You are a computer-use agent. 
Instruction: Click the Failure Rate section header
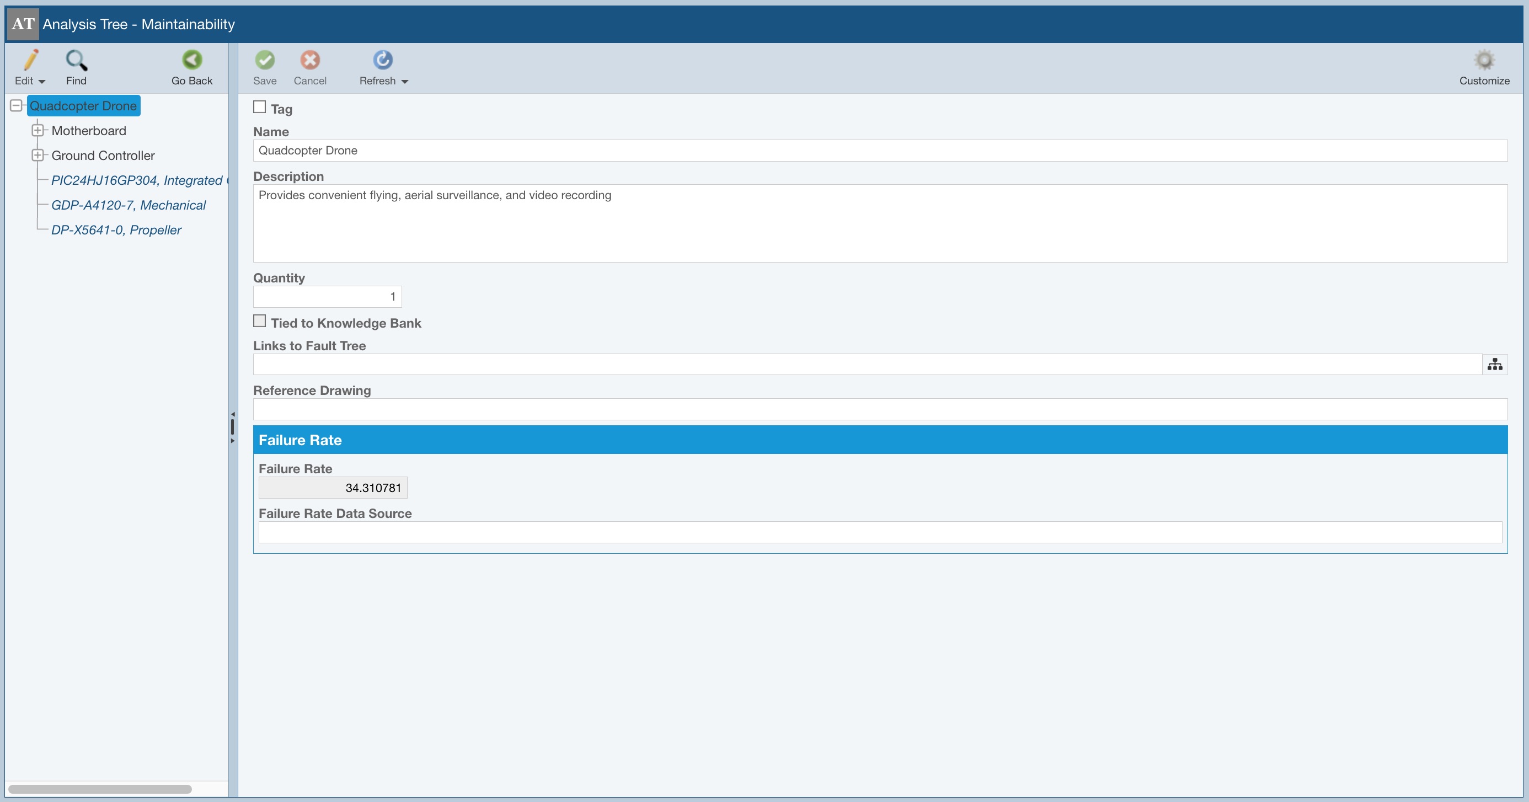(880, 440)
